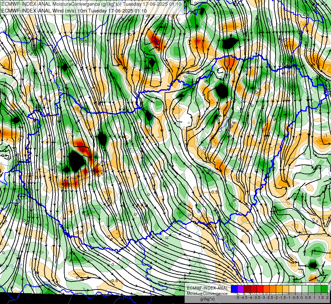331x304 pixels.
Task: Pick the light green swatch between 0.5 and 1
Action: [311, 289]
